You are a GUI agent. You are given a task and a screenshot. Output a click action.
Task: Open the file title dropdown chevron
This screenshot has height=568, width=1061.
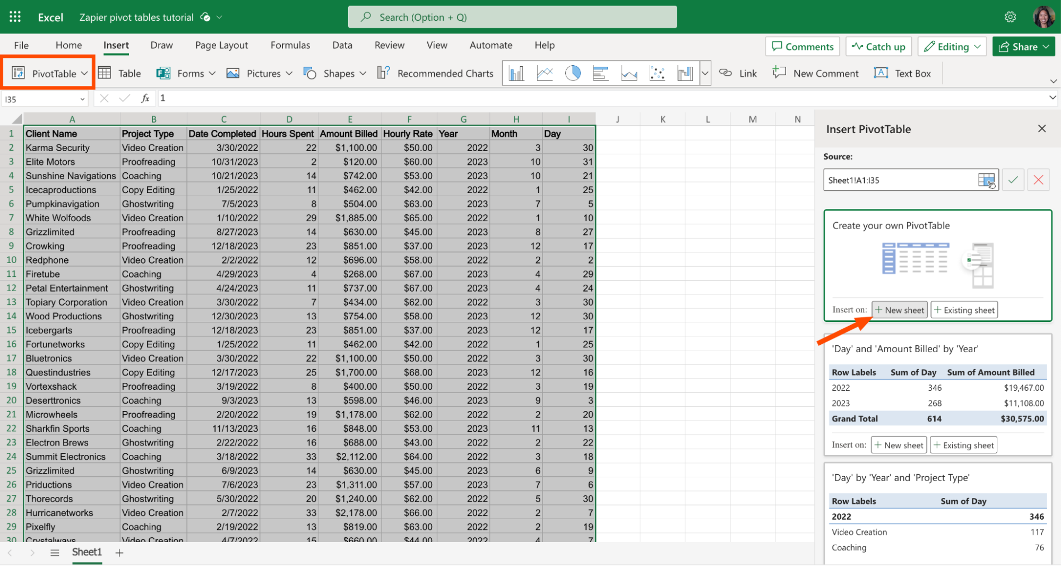[219, 17]
